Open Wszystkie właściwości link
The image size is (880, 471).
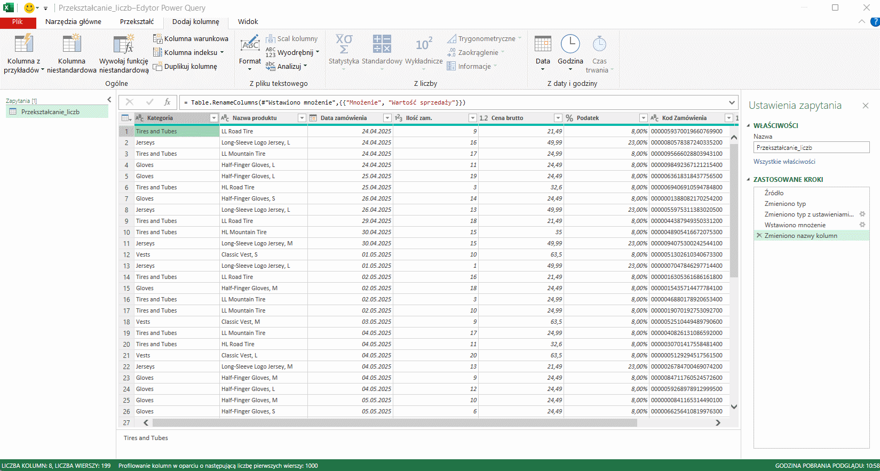(784, 161)
